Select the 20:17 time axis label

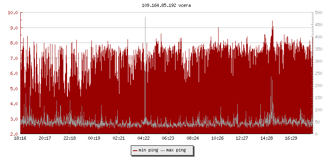click(x=45, y=138)
